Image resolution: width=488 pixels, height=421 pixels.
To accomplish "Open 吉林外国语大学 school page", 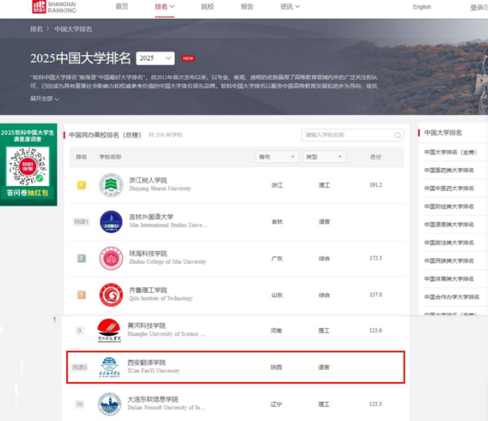I will click(x=151, y=216).
